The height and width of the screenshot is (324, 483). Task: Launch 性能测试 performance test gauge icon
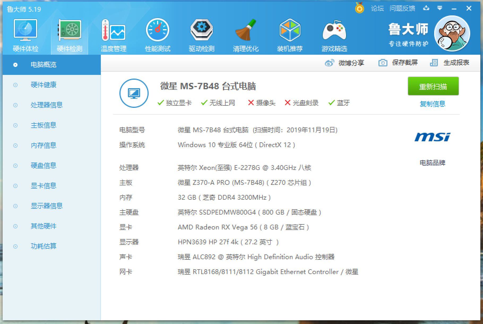pos(158,30)
